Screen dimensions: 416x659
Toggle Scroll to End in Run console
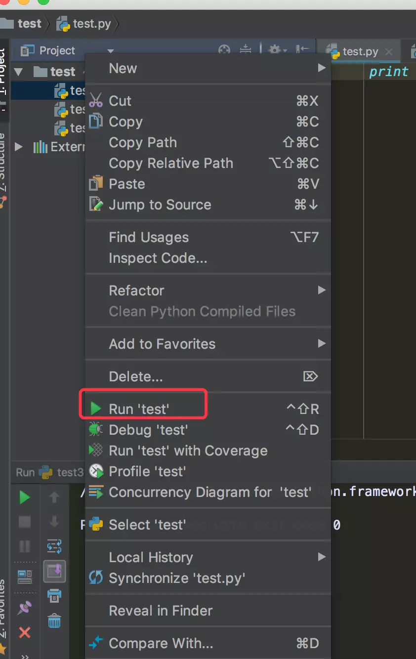pyautogui.click(x=54, y=571)
